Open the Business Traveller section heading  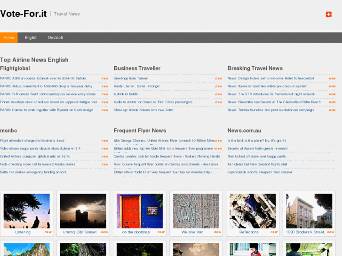[137, 68]
